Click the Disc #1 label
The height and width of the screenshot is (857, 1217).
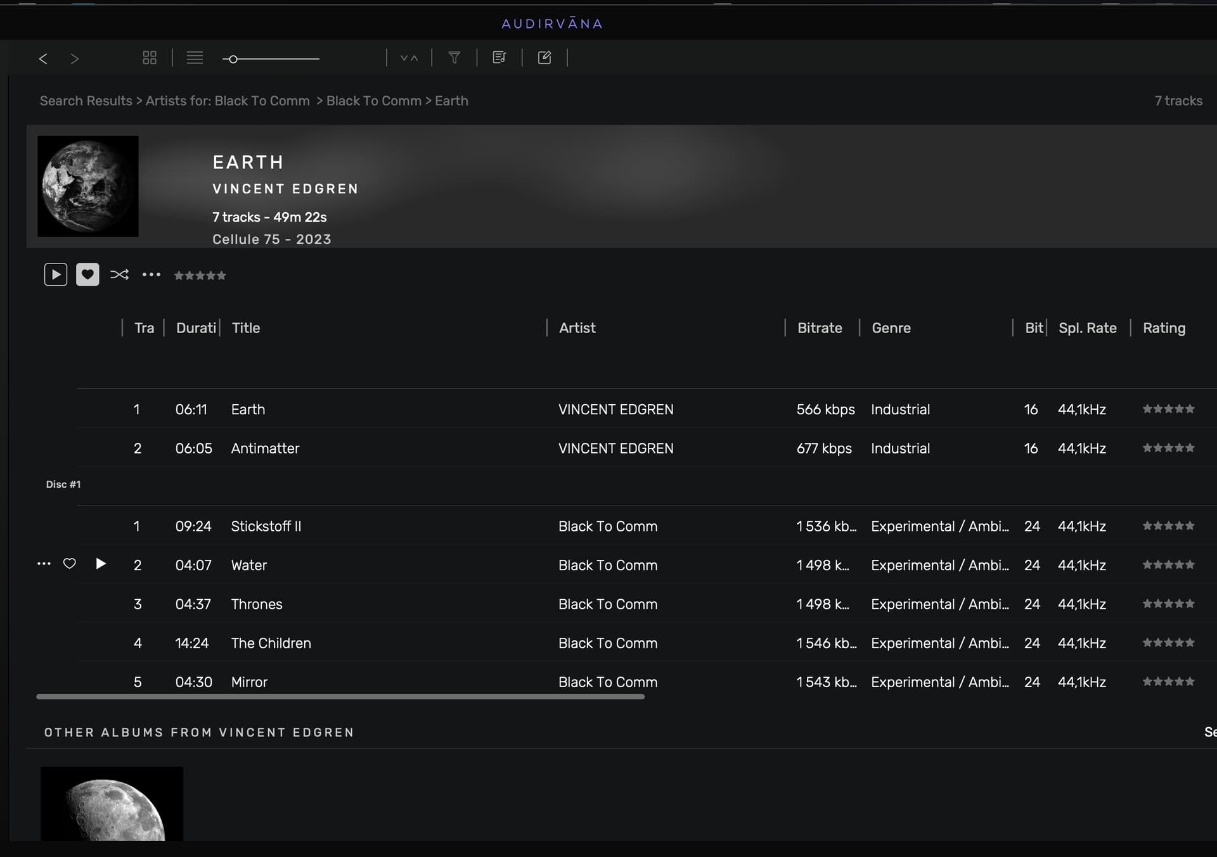coord(63,485)
